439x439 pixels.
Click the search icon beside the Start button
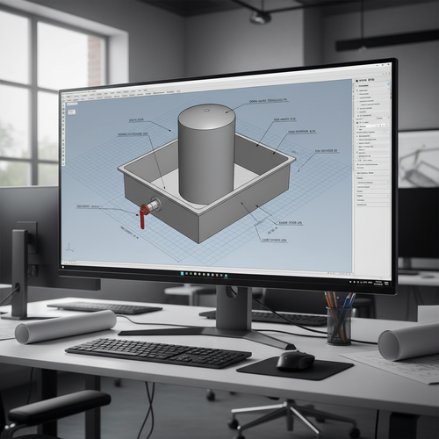(x=187, y=274)
